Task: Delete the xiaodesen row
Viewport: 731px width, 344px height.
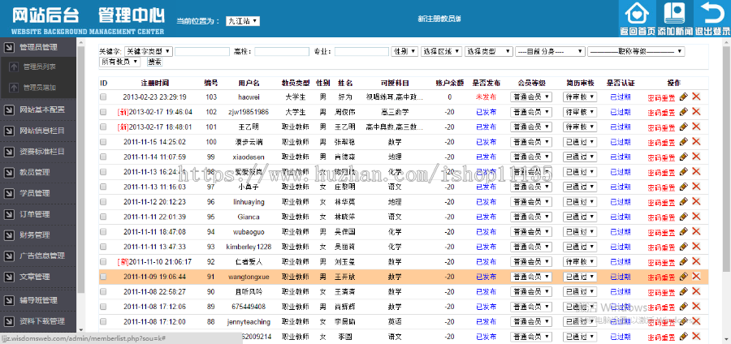Action: 696,157
